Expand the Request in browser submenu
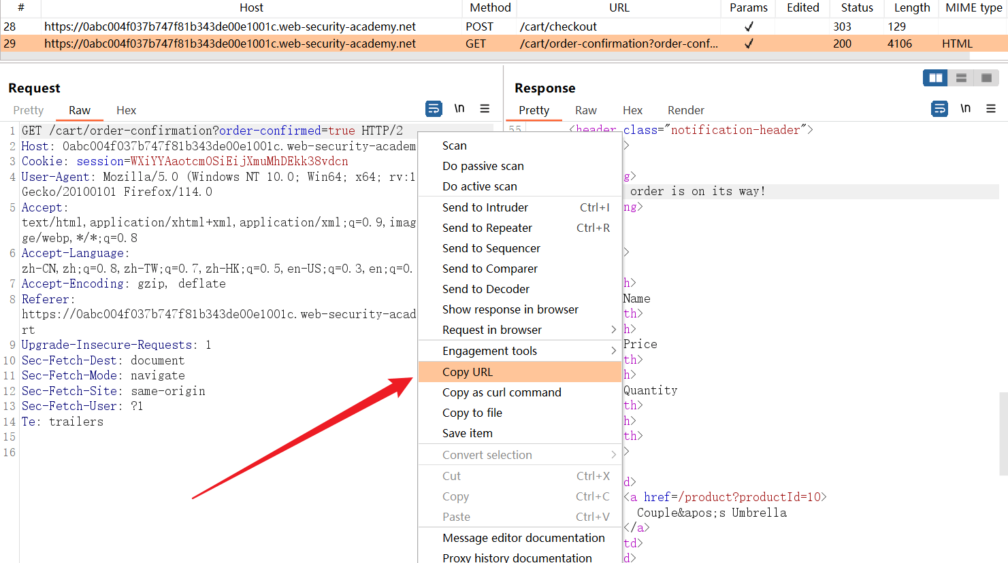The height and width of the screenshot is (563, 1008). coord(613,330)
